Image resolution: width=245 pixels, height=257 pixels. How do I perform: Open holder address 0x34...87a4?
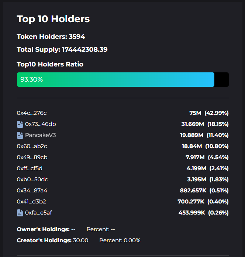[x=32, y=191]
